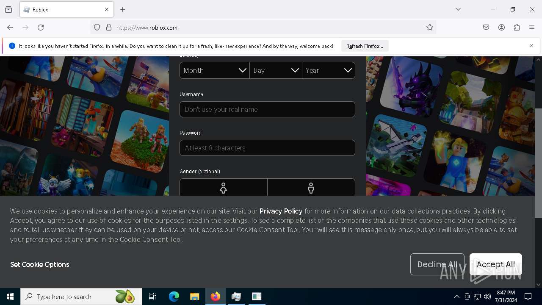Open the network status tray icon
The height and width of the screenshot is (305, 542).
(477, 297)
